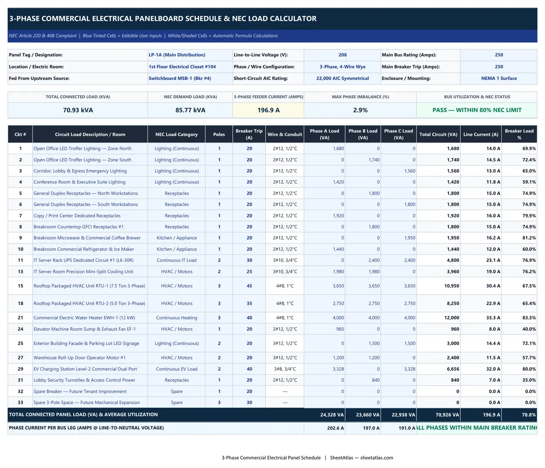Select the "Line Current (A)" column header
The image size is (545, 468).
click(x=481, y=135)
